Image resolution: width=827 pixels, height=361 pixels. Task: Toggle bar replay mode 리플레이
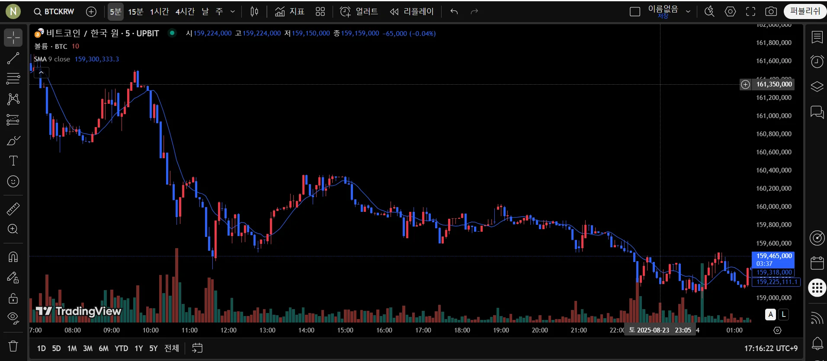(x=411, y=12)
